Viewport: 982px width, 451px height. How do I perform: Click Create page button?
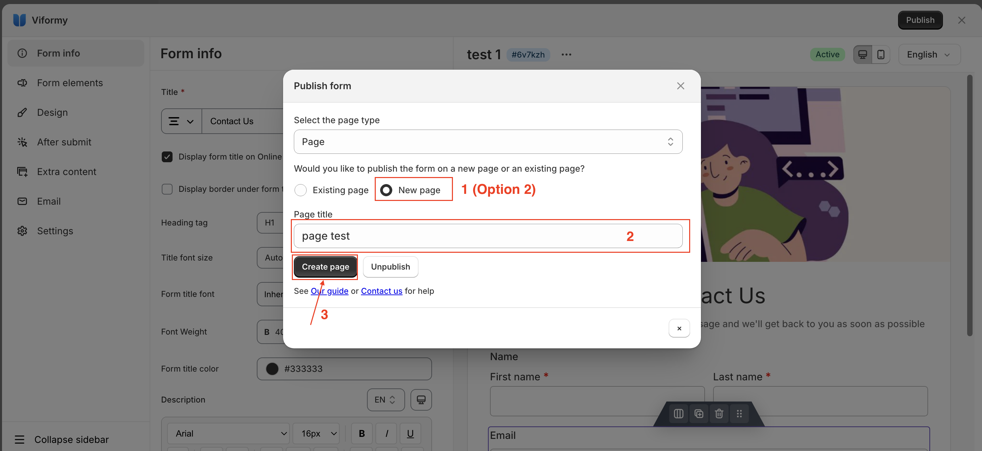click(325, 267)
